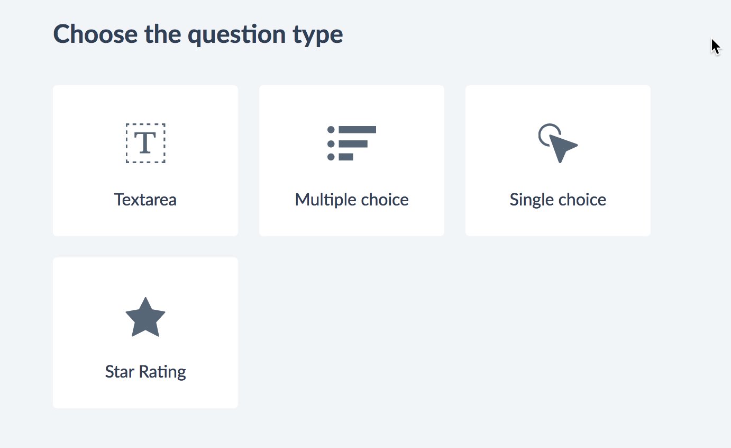Click the star icon for Star Rating

145,317
